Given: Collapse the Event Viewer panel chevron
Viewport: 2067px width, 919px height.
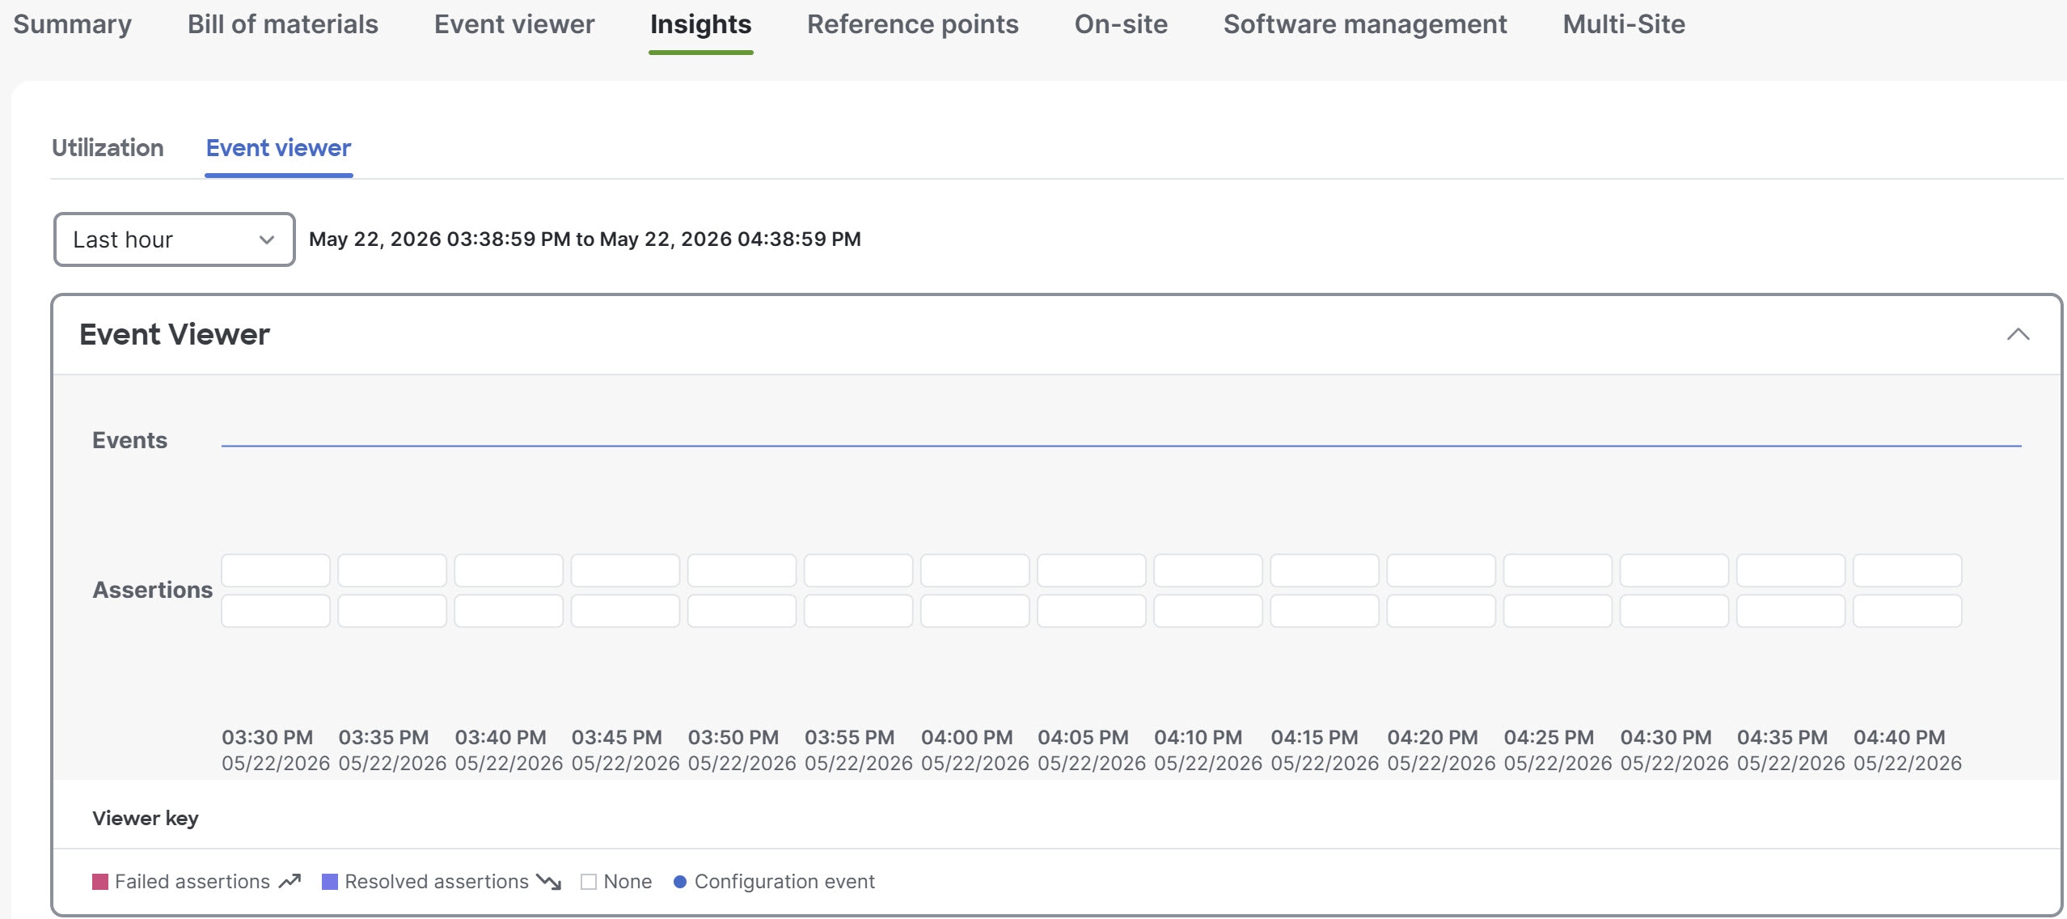Looking at the screenshot, I should [x=2018, y=334].
